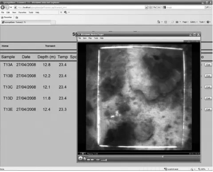
Task: Select the spongeBase: Transect tab
Action: coord(26,22)
